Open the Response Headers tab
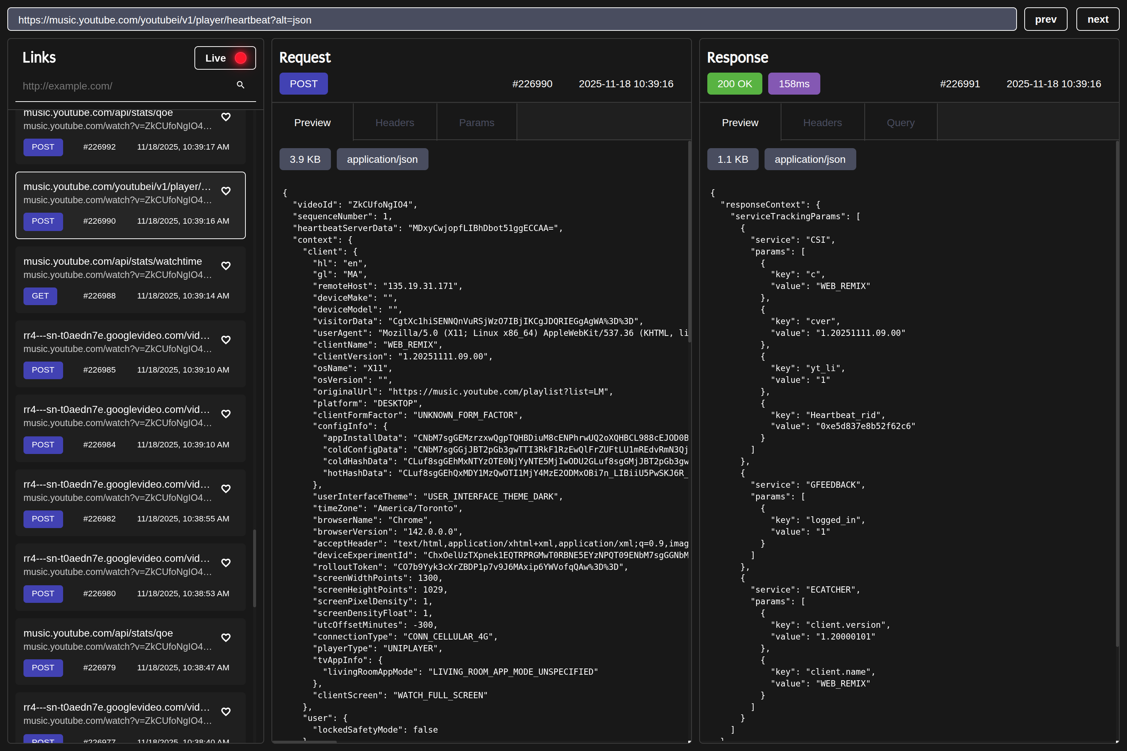Image resolution: width=1127 pixels, height=751 pixels. pyautogui.click(x=822, y=122)
